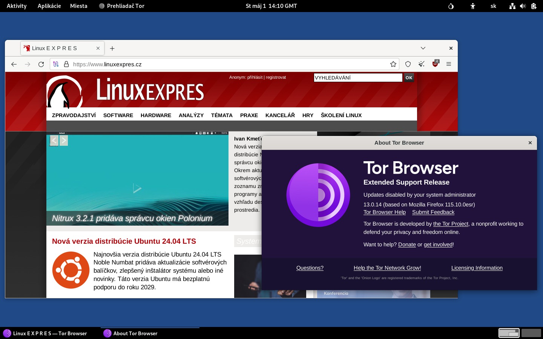Switch the sk keyboard layout indicator
This screenshot has height=339, width=543.
coord(493,6)
